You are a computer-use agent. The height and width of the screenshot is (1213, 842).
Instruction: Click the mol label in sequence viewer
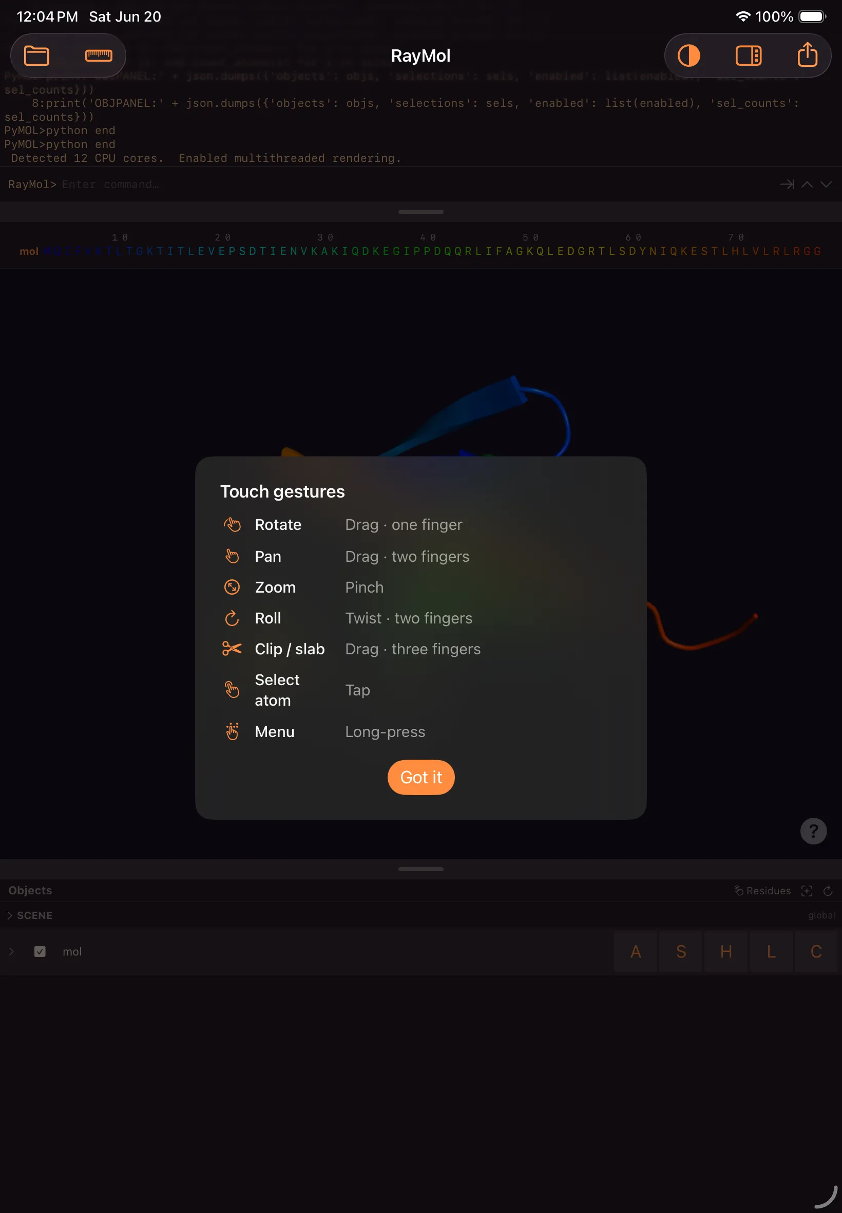[29, 251]
